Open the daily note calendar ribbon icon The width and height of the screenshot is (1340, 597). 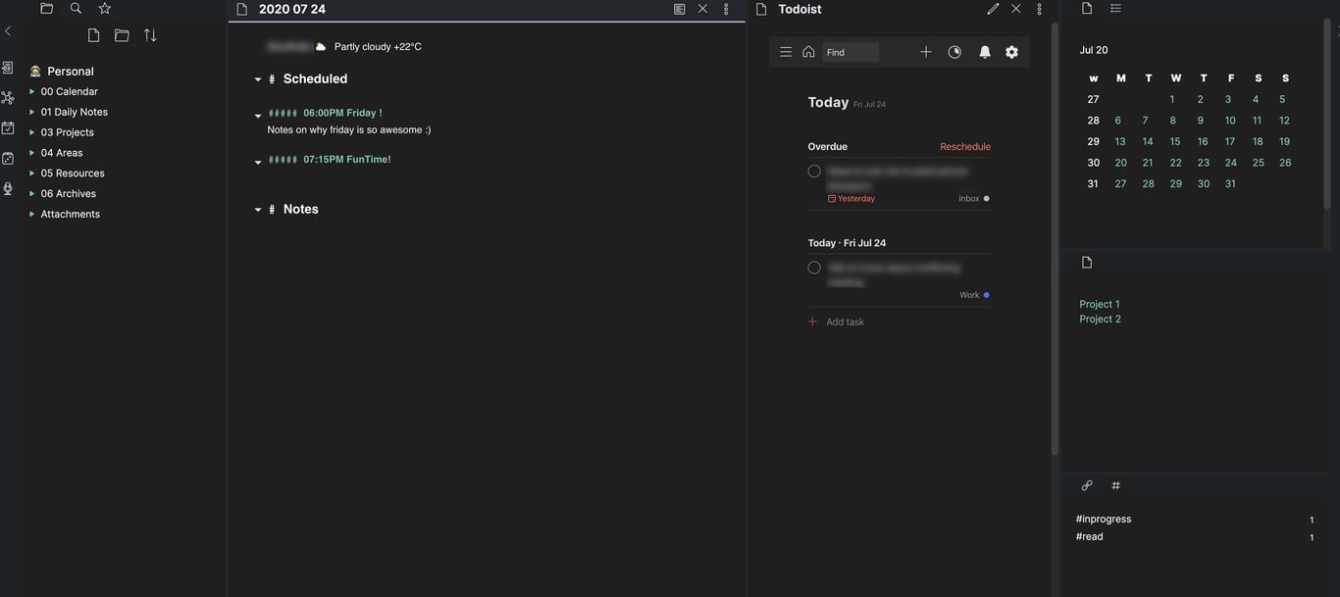click(8, 128)
